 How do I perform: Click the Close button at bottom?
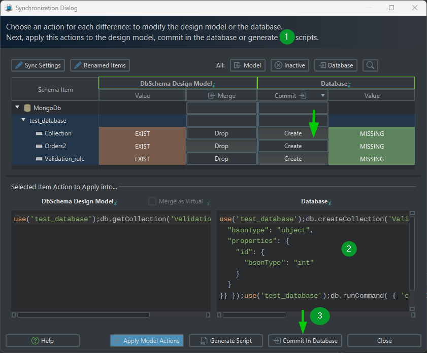384,340
